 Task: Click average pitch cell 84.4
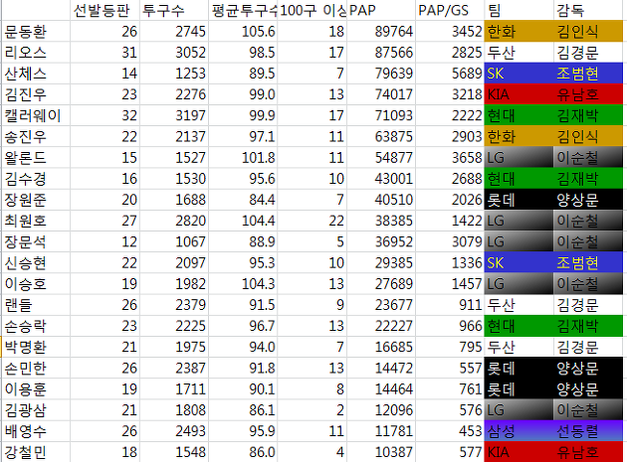(x=243, y=200)
